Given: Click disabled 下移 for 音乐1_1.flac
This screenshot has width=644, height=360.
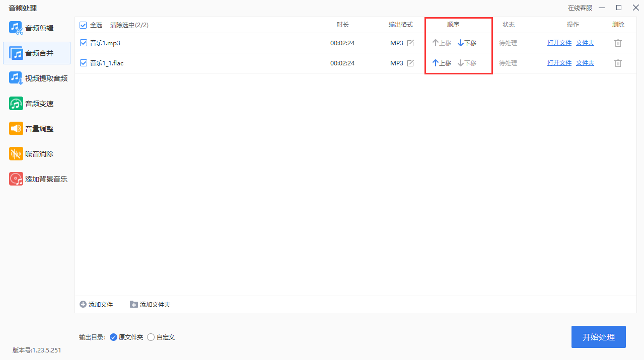Looking at the screenshot, I should (467, 63).
